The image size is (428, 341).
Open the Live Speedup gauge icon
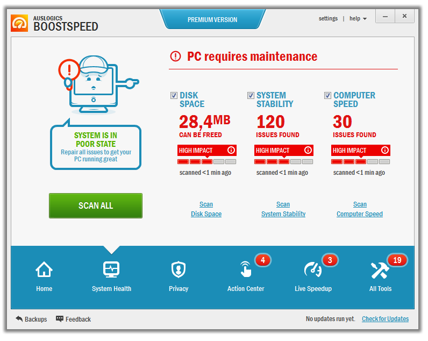click(313, 269)
